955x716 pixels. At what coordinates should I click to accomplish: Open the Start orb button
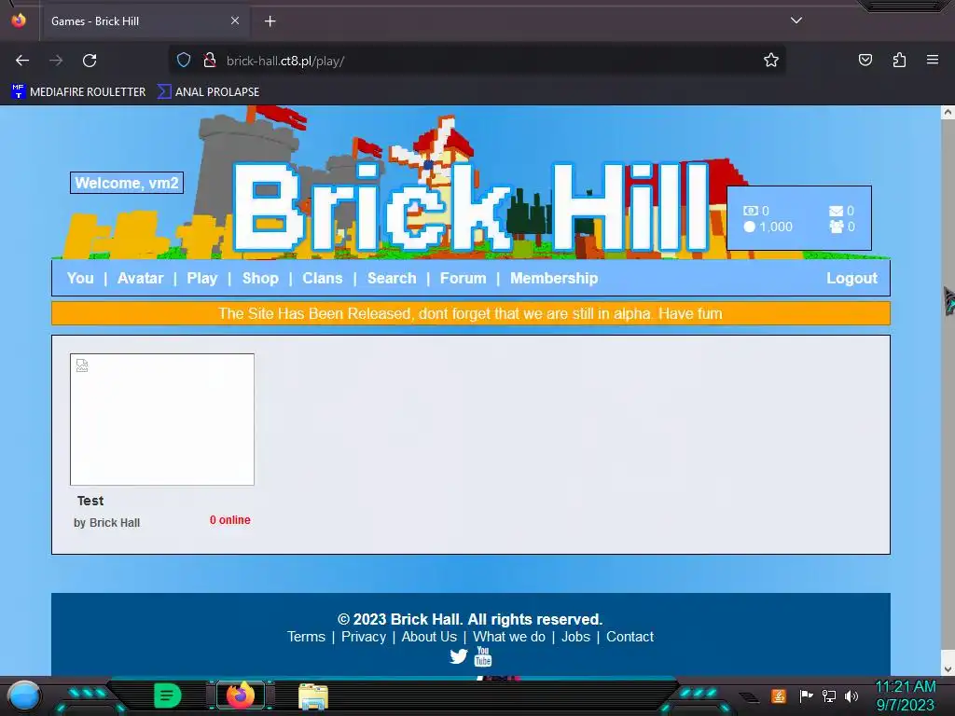coord(23,696)
